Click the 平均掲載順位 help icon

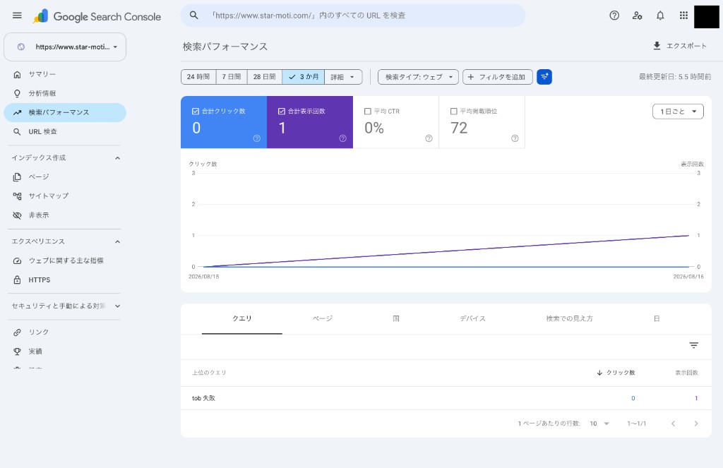point(515,138)
